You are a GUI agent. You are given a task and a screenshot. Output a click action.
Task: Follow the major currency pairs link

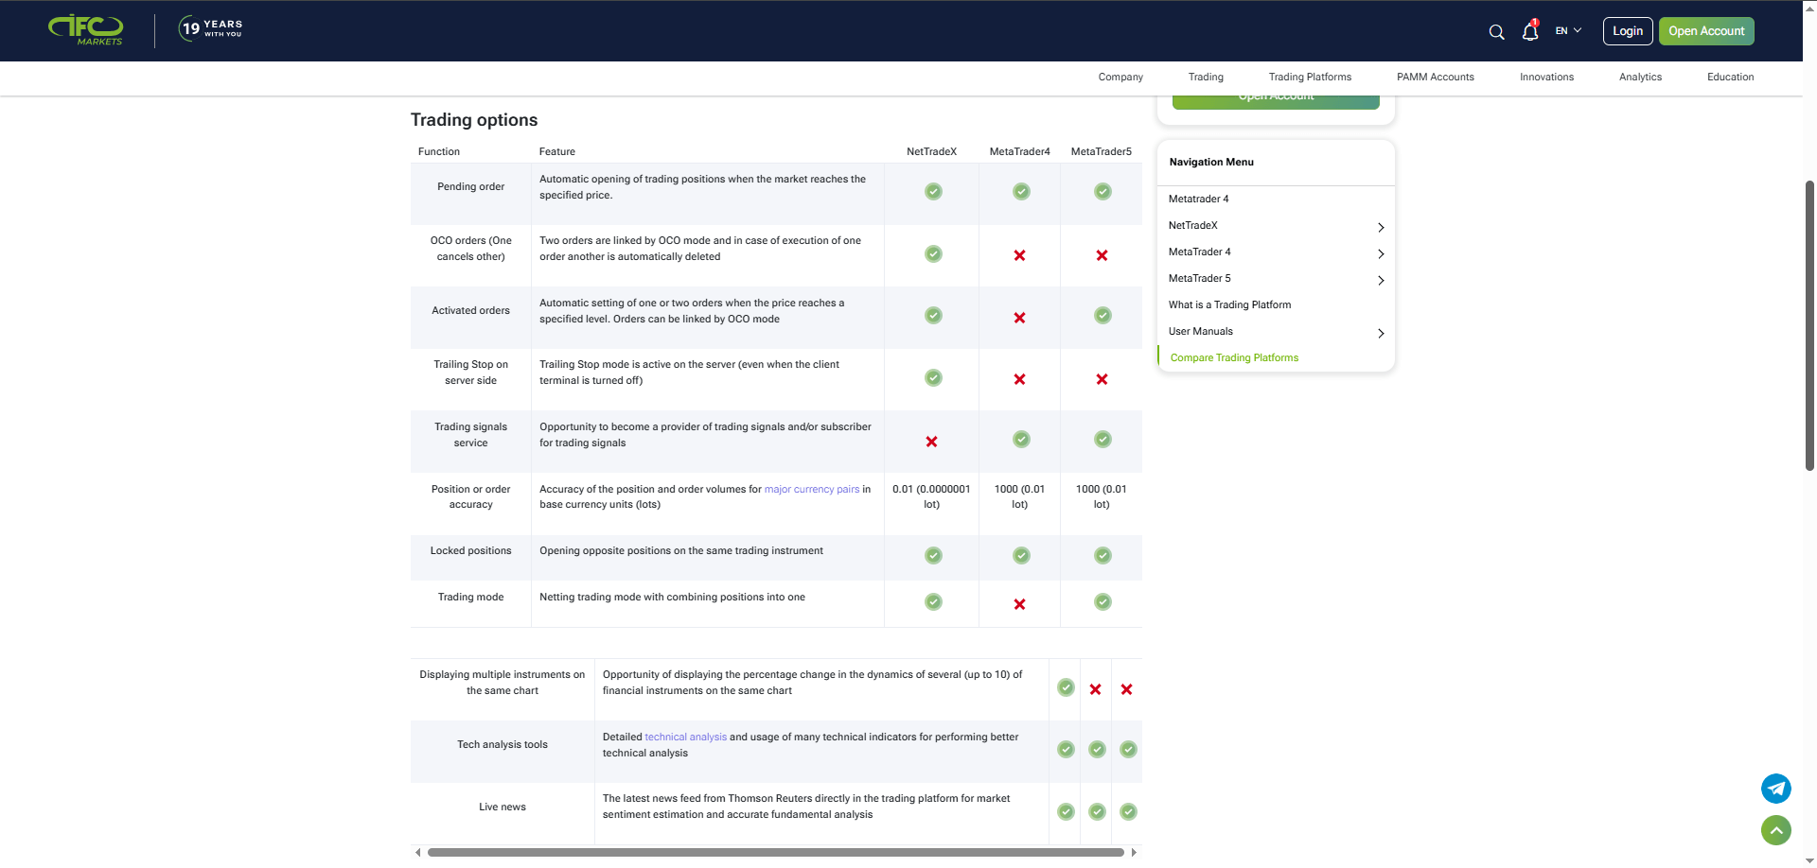click(812, 490)
